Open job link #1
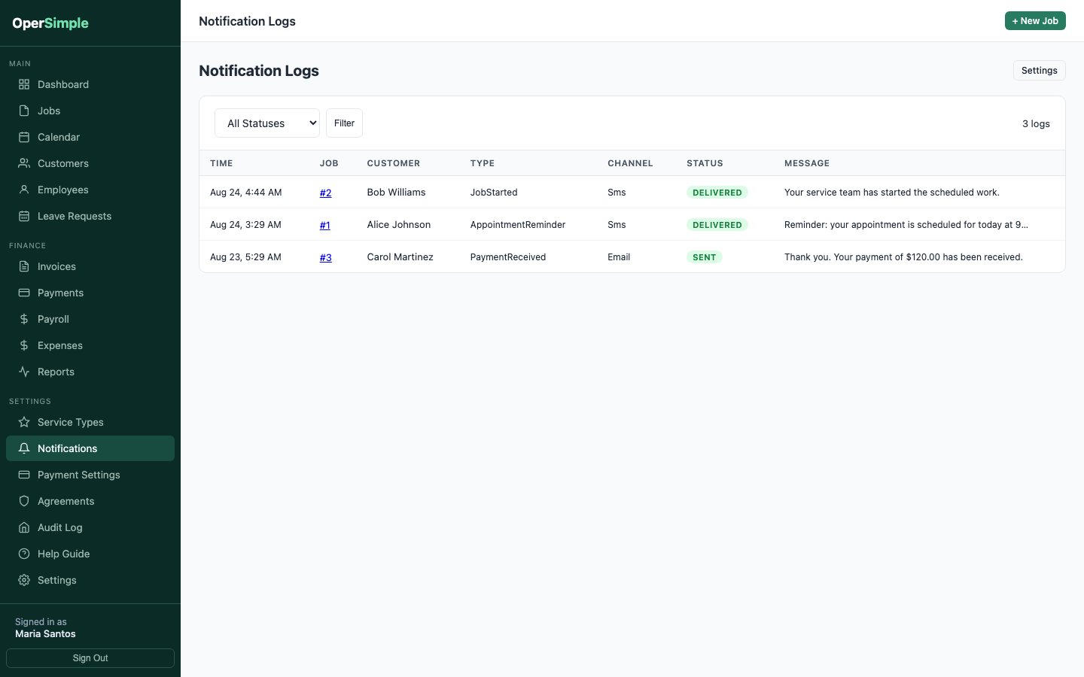Screen dimensions: 1084x677 click(x=324, y=225)
